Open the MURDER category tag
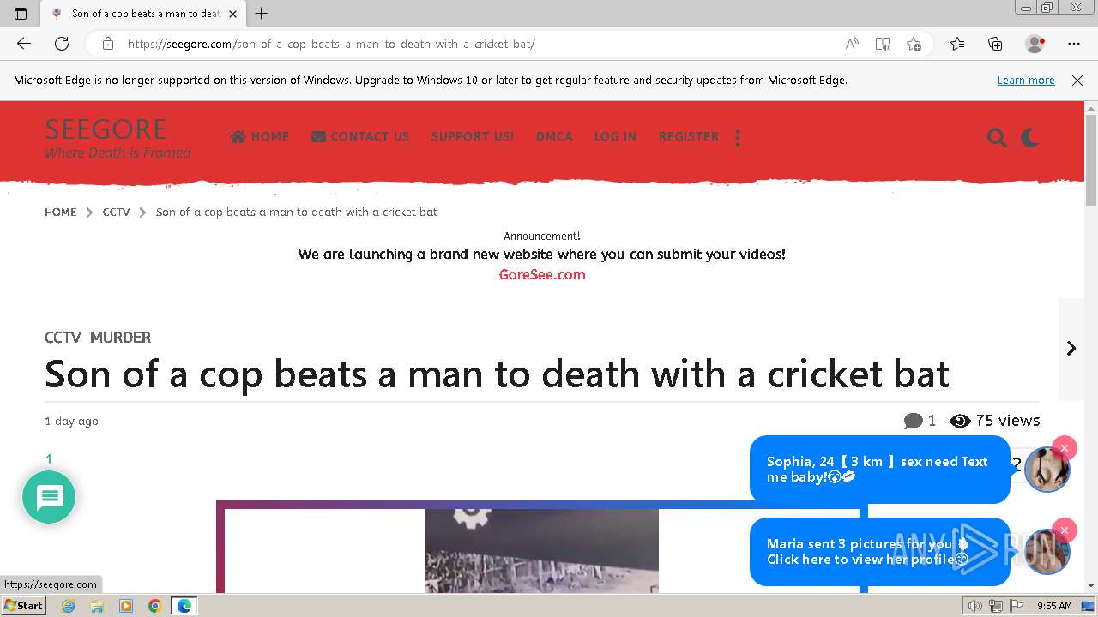The height and width of the screenshot is (617, 1098). [120, 338]
